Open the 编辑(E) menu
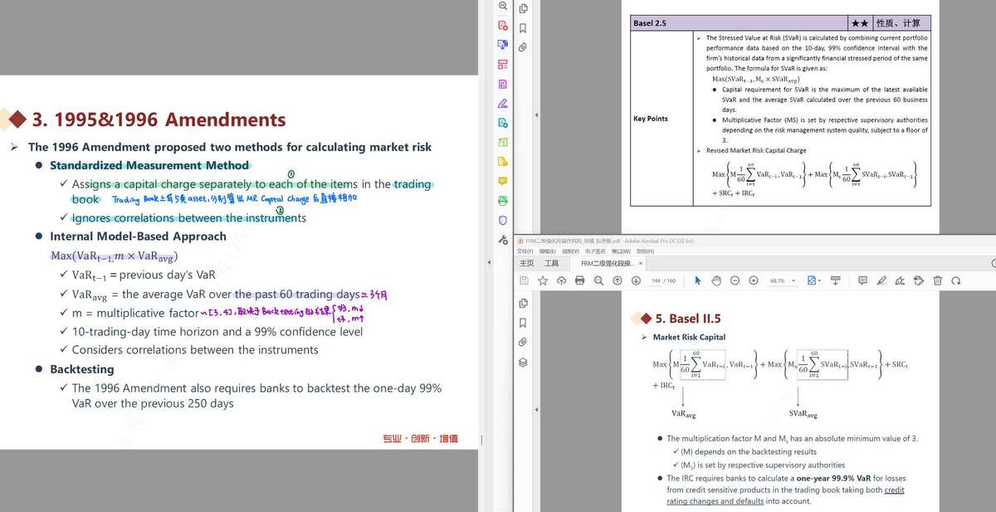This screenshot has width=996, height=512. click(548, 251)
